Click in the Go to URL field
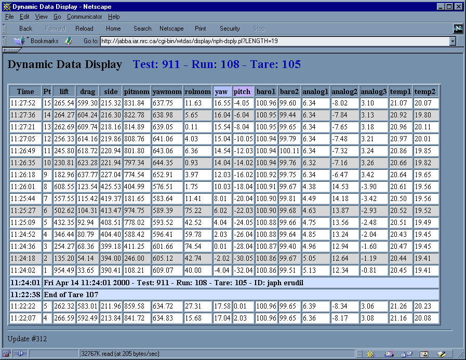 (x=275, y=41)
